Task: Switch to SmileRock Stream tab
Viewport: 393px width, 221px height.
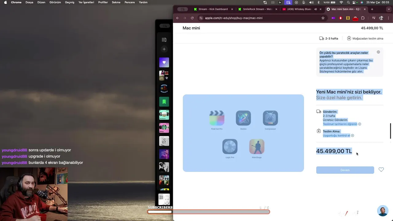Action: coord(257,9)
